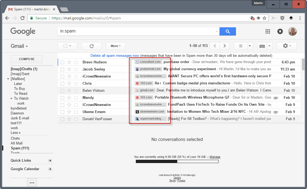Expand the Gmail product switcher dropdown
The width and height of the screenshot is (307, 189).
pyautogui.click(x=19, y=46)
